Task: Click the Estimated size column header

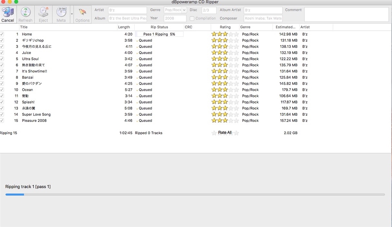Action: (x=286, y=27)
